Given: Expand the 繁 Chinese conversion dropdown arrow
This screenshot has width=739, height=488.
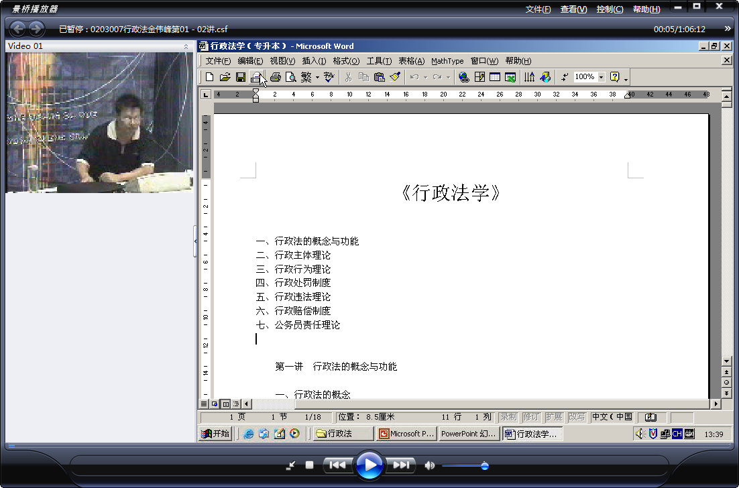Looking at the screenshot, I should (317, 77).
